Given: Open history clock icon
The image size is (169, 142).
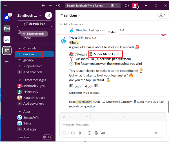Looking at the screenshot, I should click(x=58, y=6).
